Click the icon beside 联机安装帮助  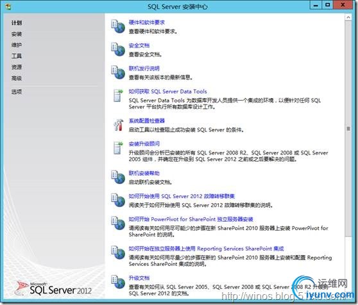[x=118, y=177]
